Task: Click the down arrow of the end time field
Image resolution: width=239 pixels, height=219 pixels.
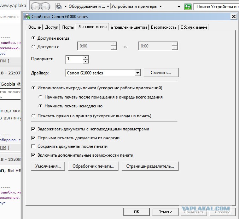Action: click(x=175, y=48)
